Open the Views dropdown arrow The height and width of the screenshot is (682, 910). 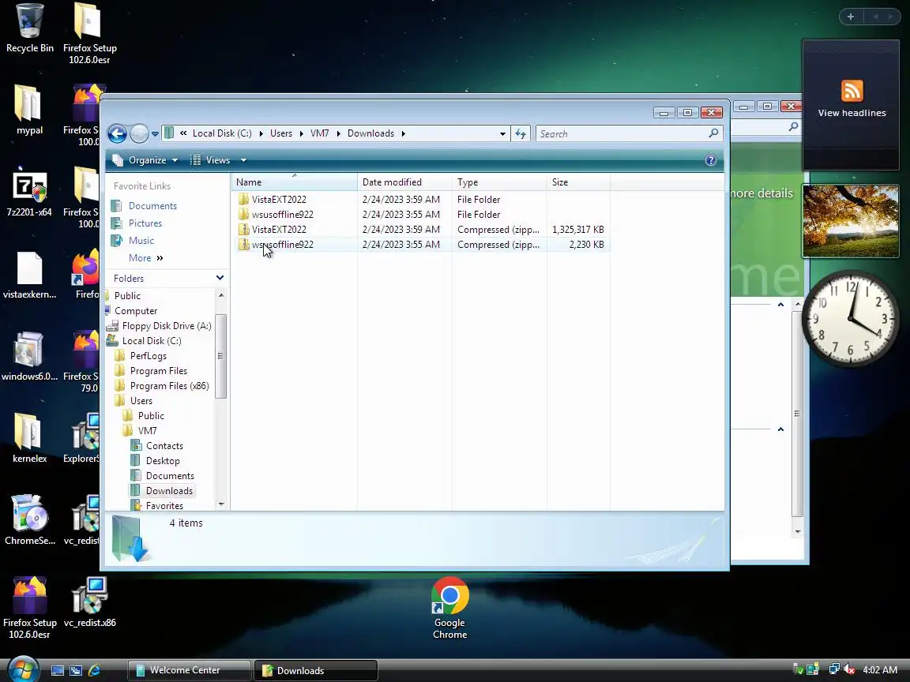[x=243, y=161]
